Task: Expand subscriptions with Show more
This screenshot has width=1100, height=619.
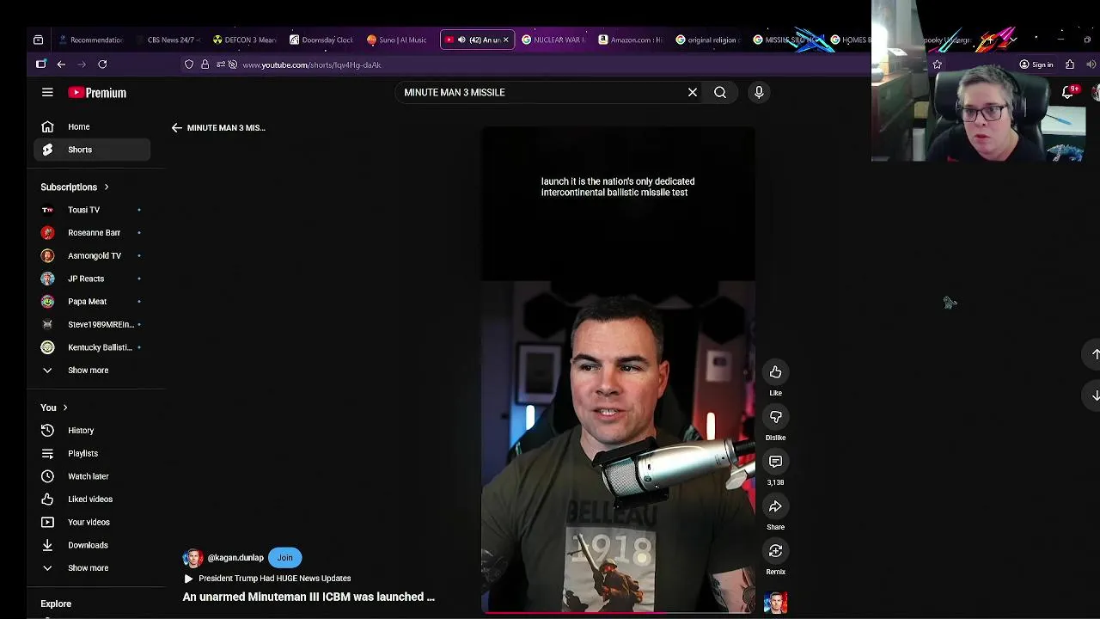Action: click(93, 371)
